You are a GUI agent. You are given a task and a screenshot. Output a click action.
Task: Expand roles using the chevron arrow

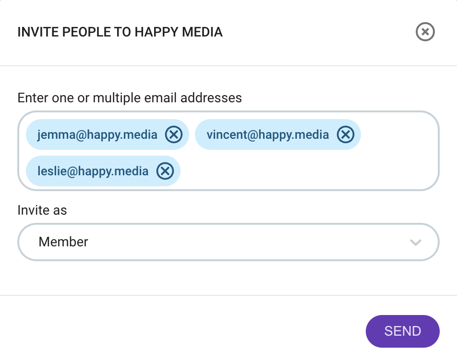click(416, 243)
